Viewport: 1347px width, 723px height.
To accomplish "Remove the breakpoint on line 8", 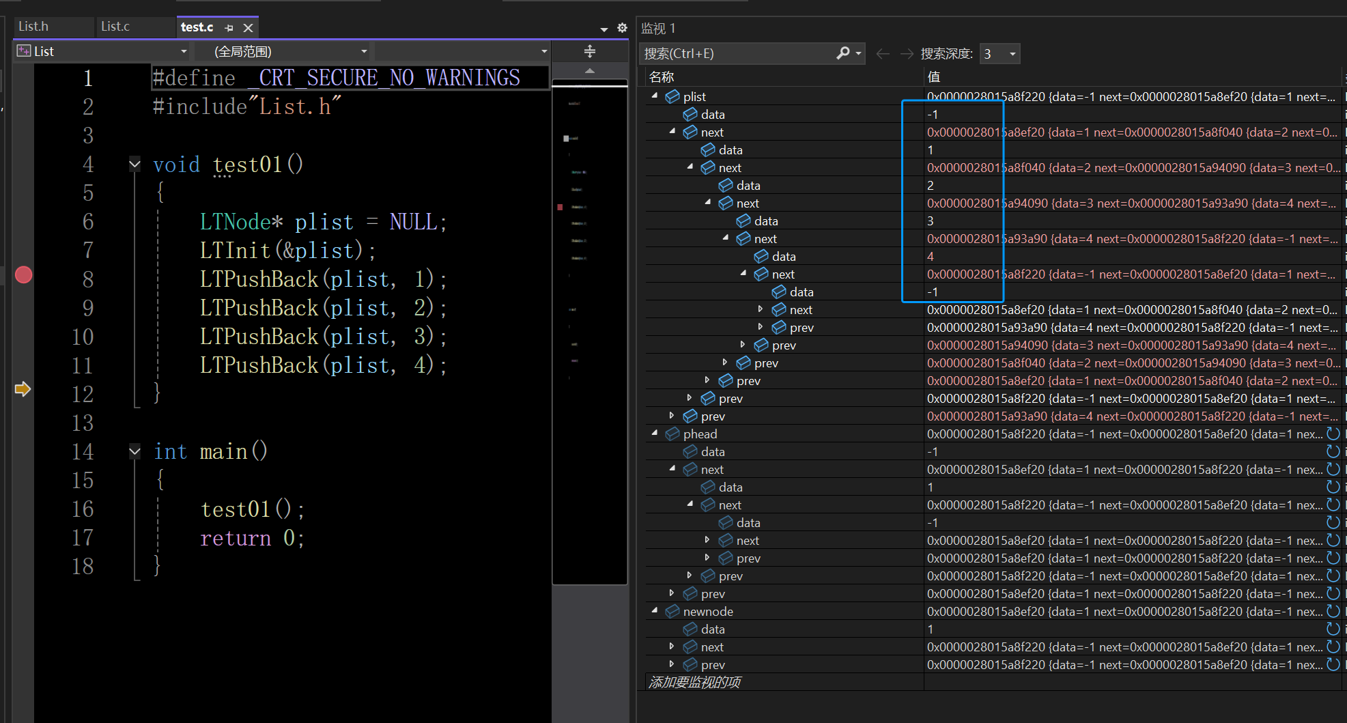I will 23,274.
